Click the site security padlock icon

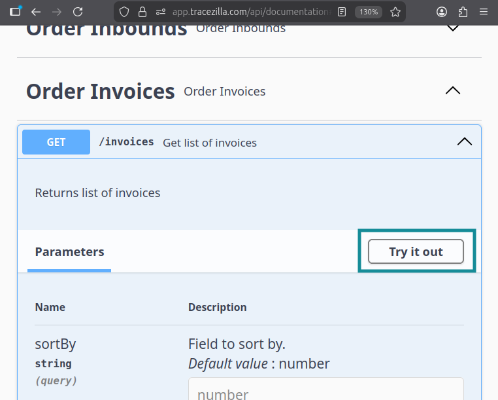(x=142, y=12)
